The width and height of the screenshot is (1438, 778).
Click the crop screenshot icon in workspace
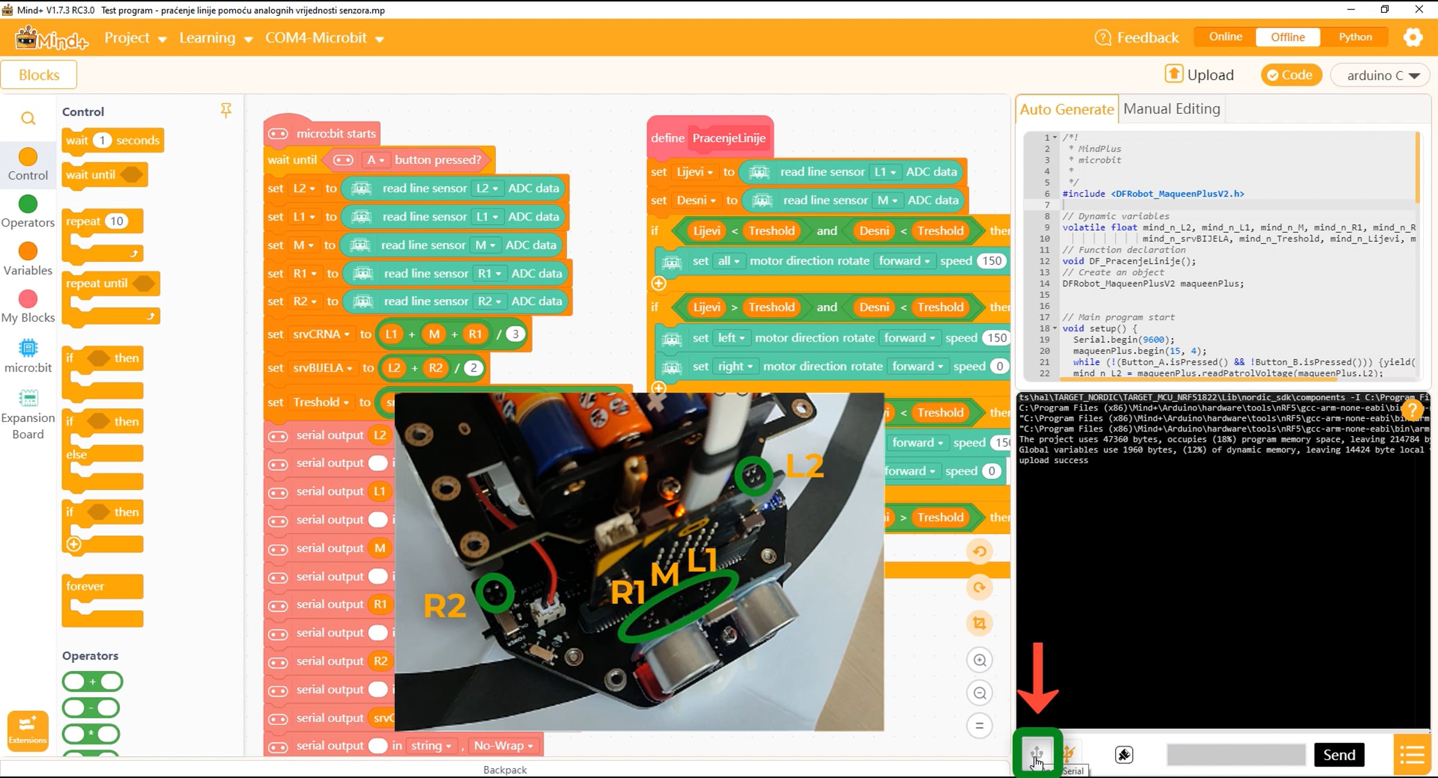click(980, 624)
